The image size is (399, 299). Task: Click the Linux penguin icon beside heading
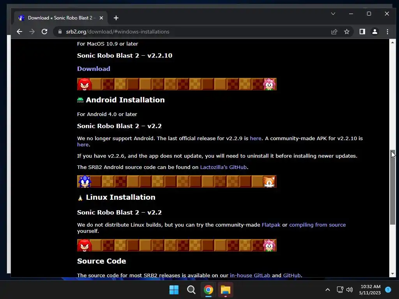pyautogui.click(x=80, y=197)
